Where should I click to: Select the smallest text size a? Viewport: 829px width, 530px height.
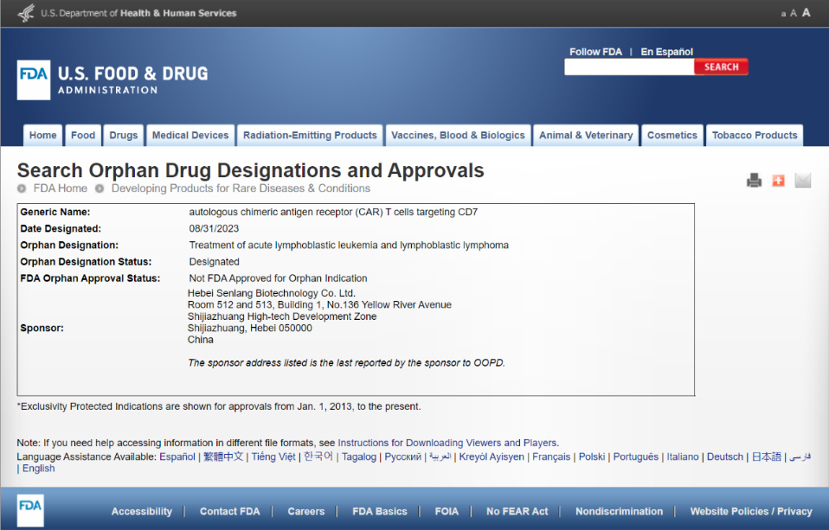pos(783,14)
